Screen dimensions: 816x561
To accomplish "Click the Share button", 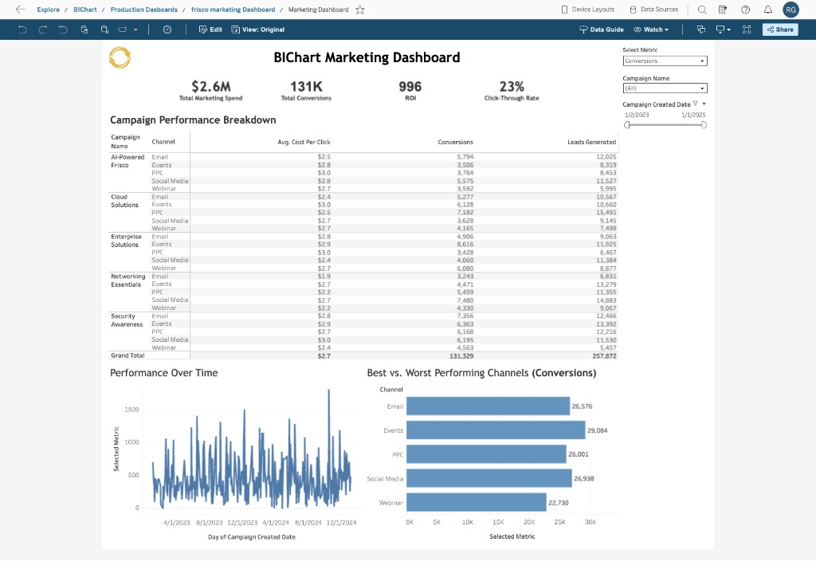I will 780,29.
